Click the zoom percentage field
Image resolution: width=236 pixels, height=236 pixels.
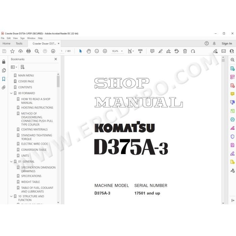coord(115,51)
